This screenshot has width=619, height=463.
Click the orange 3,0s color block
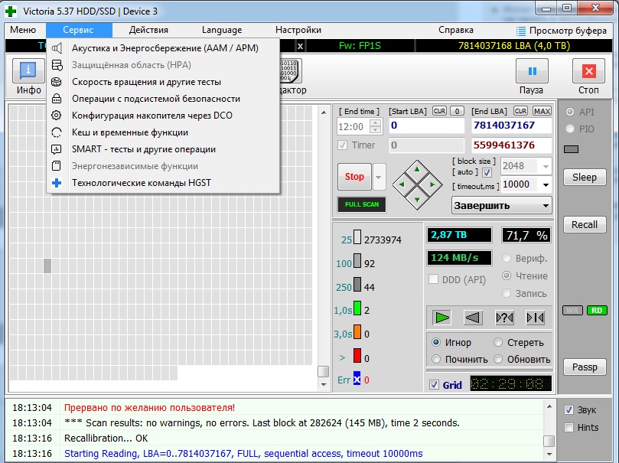[357, 331]
